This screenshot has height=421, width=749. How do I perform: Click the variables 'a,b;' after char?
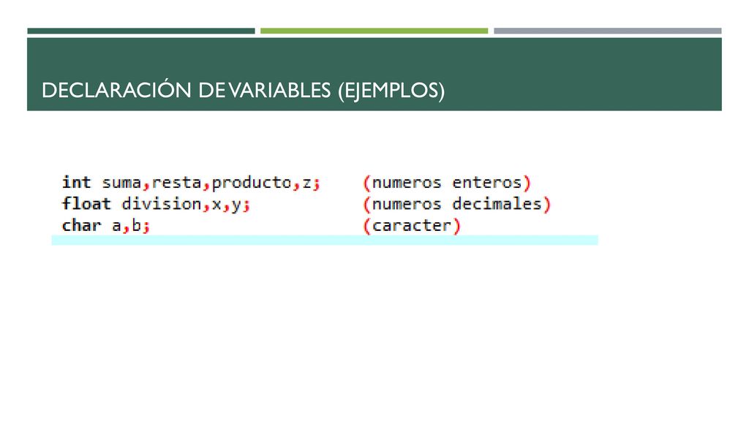click(131, 225)
